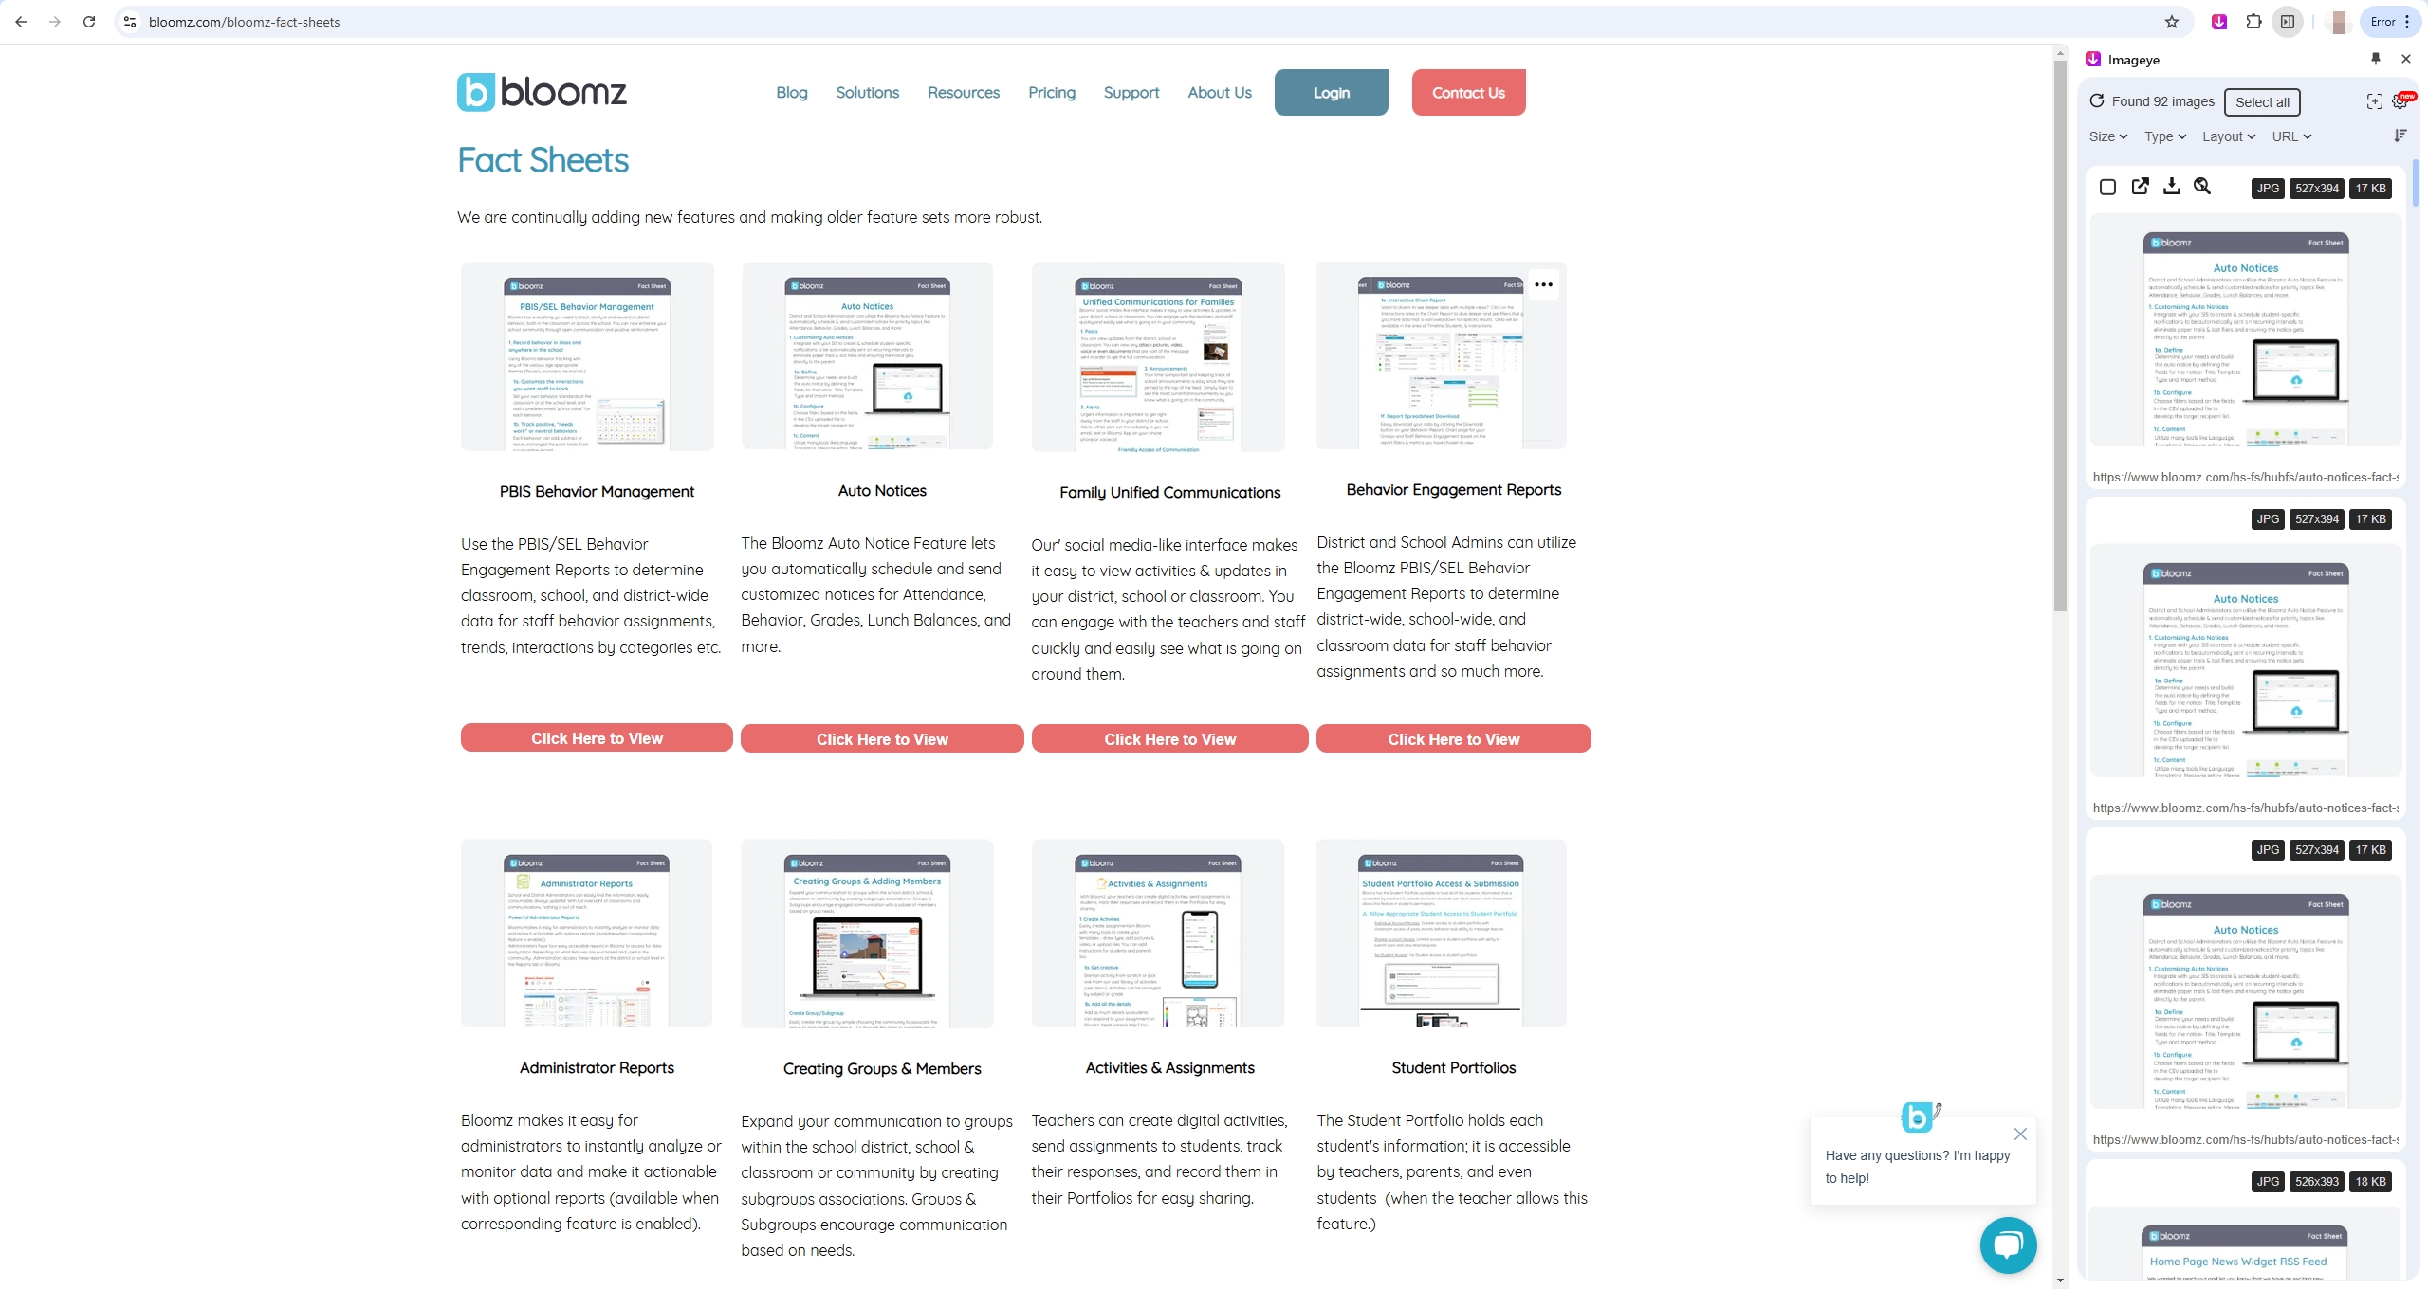Expand the Size filter dropdown in Imageye
This screenshot has width=2428, height=1289.
[2106, 136]
